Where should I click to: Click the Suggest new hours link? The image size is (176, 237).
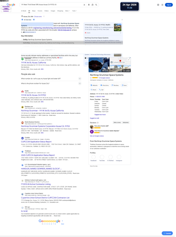coord(101,115)
